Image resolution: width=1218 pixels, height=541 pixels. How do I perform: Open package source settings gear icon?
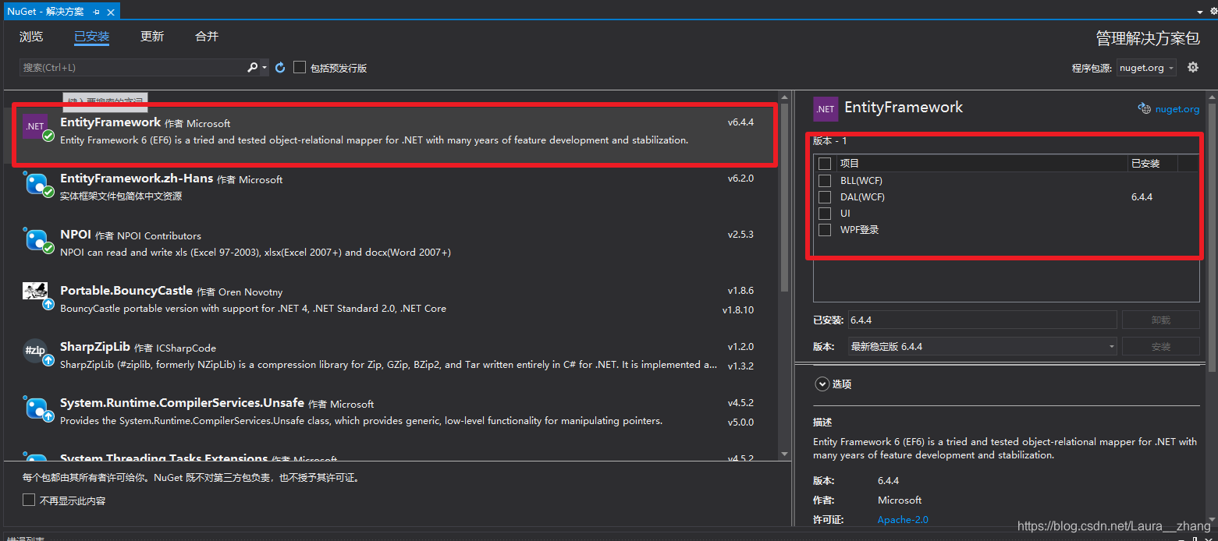1193,67
